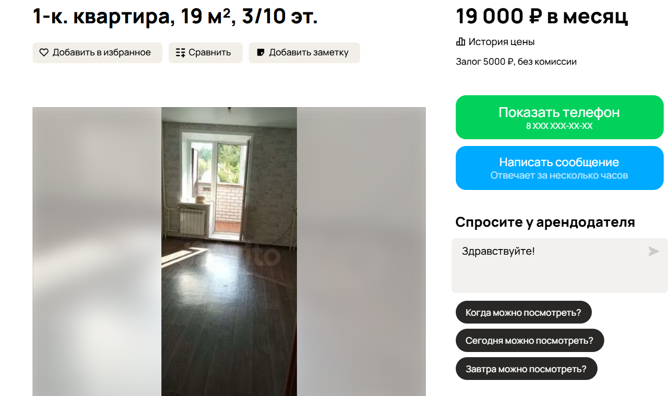Click the note icon in Добавить заметку
The width and height of the screenshot is (672, 396).
click(x=261, y=52)
